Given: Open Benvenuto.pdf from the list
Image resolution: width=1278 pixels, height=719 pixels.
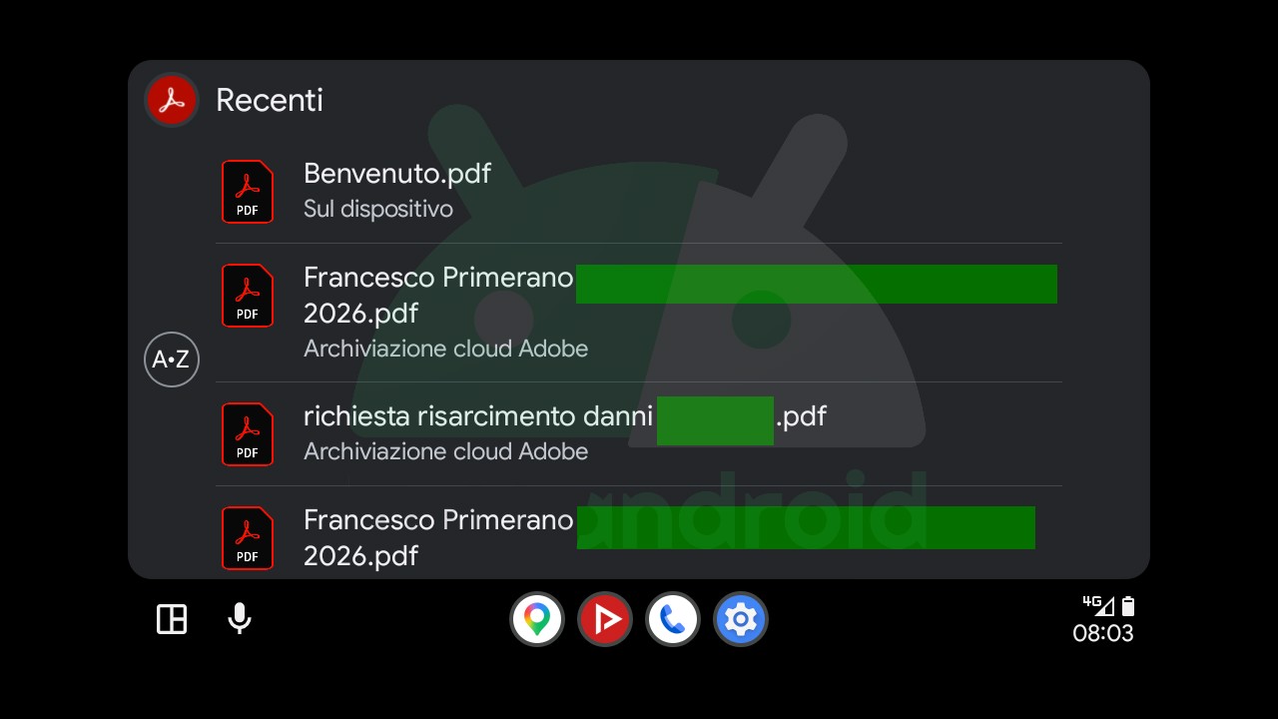Looking at the screenshot, I should click(x=639, y=192).
